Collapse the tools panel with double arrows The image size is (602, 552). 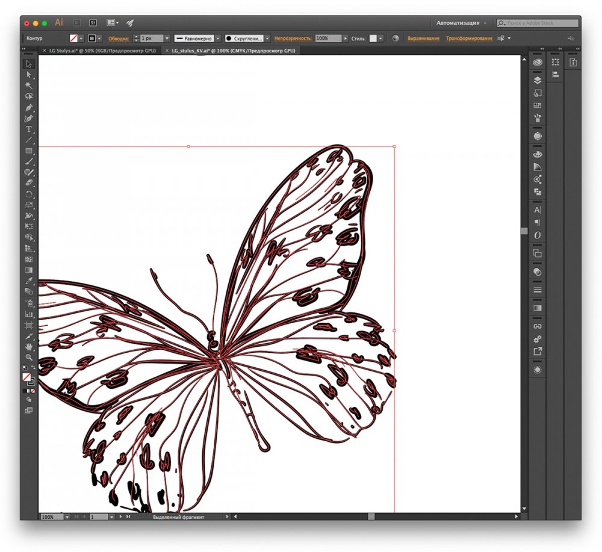[23, 49]
